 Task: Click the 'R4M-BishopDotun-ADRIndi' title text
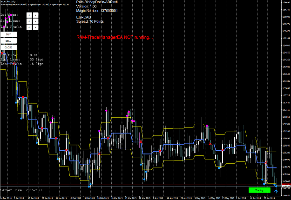tap(97, 2)
